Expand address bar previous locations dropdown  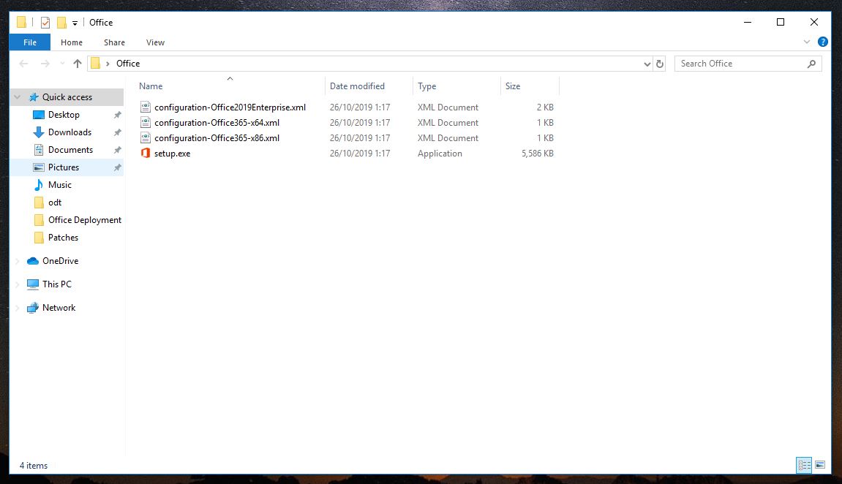point(647,64)
